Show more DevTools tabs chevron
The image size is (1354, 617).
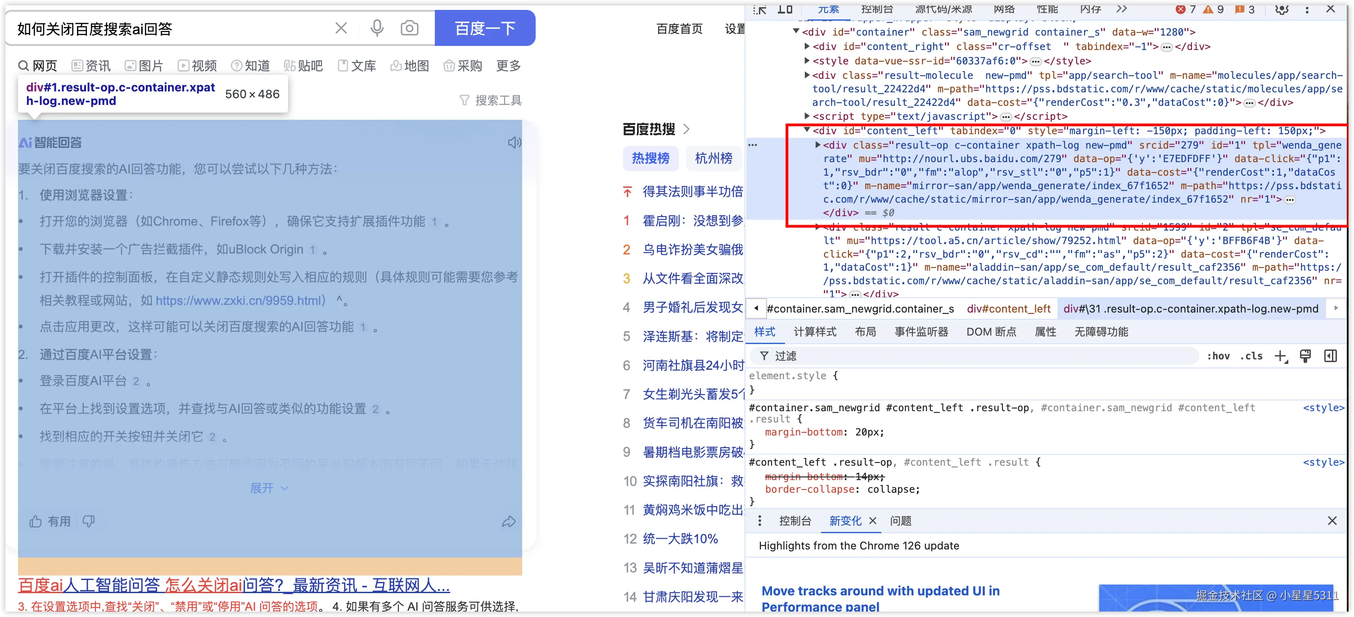1122,9
